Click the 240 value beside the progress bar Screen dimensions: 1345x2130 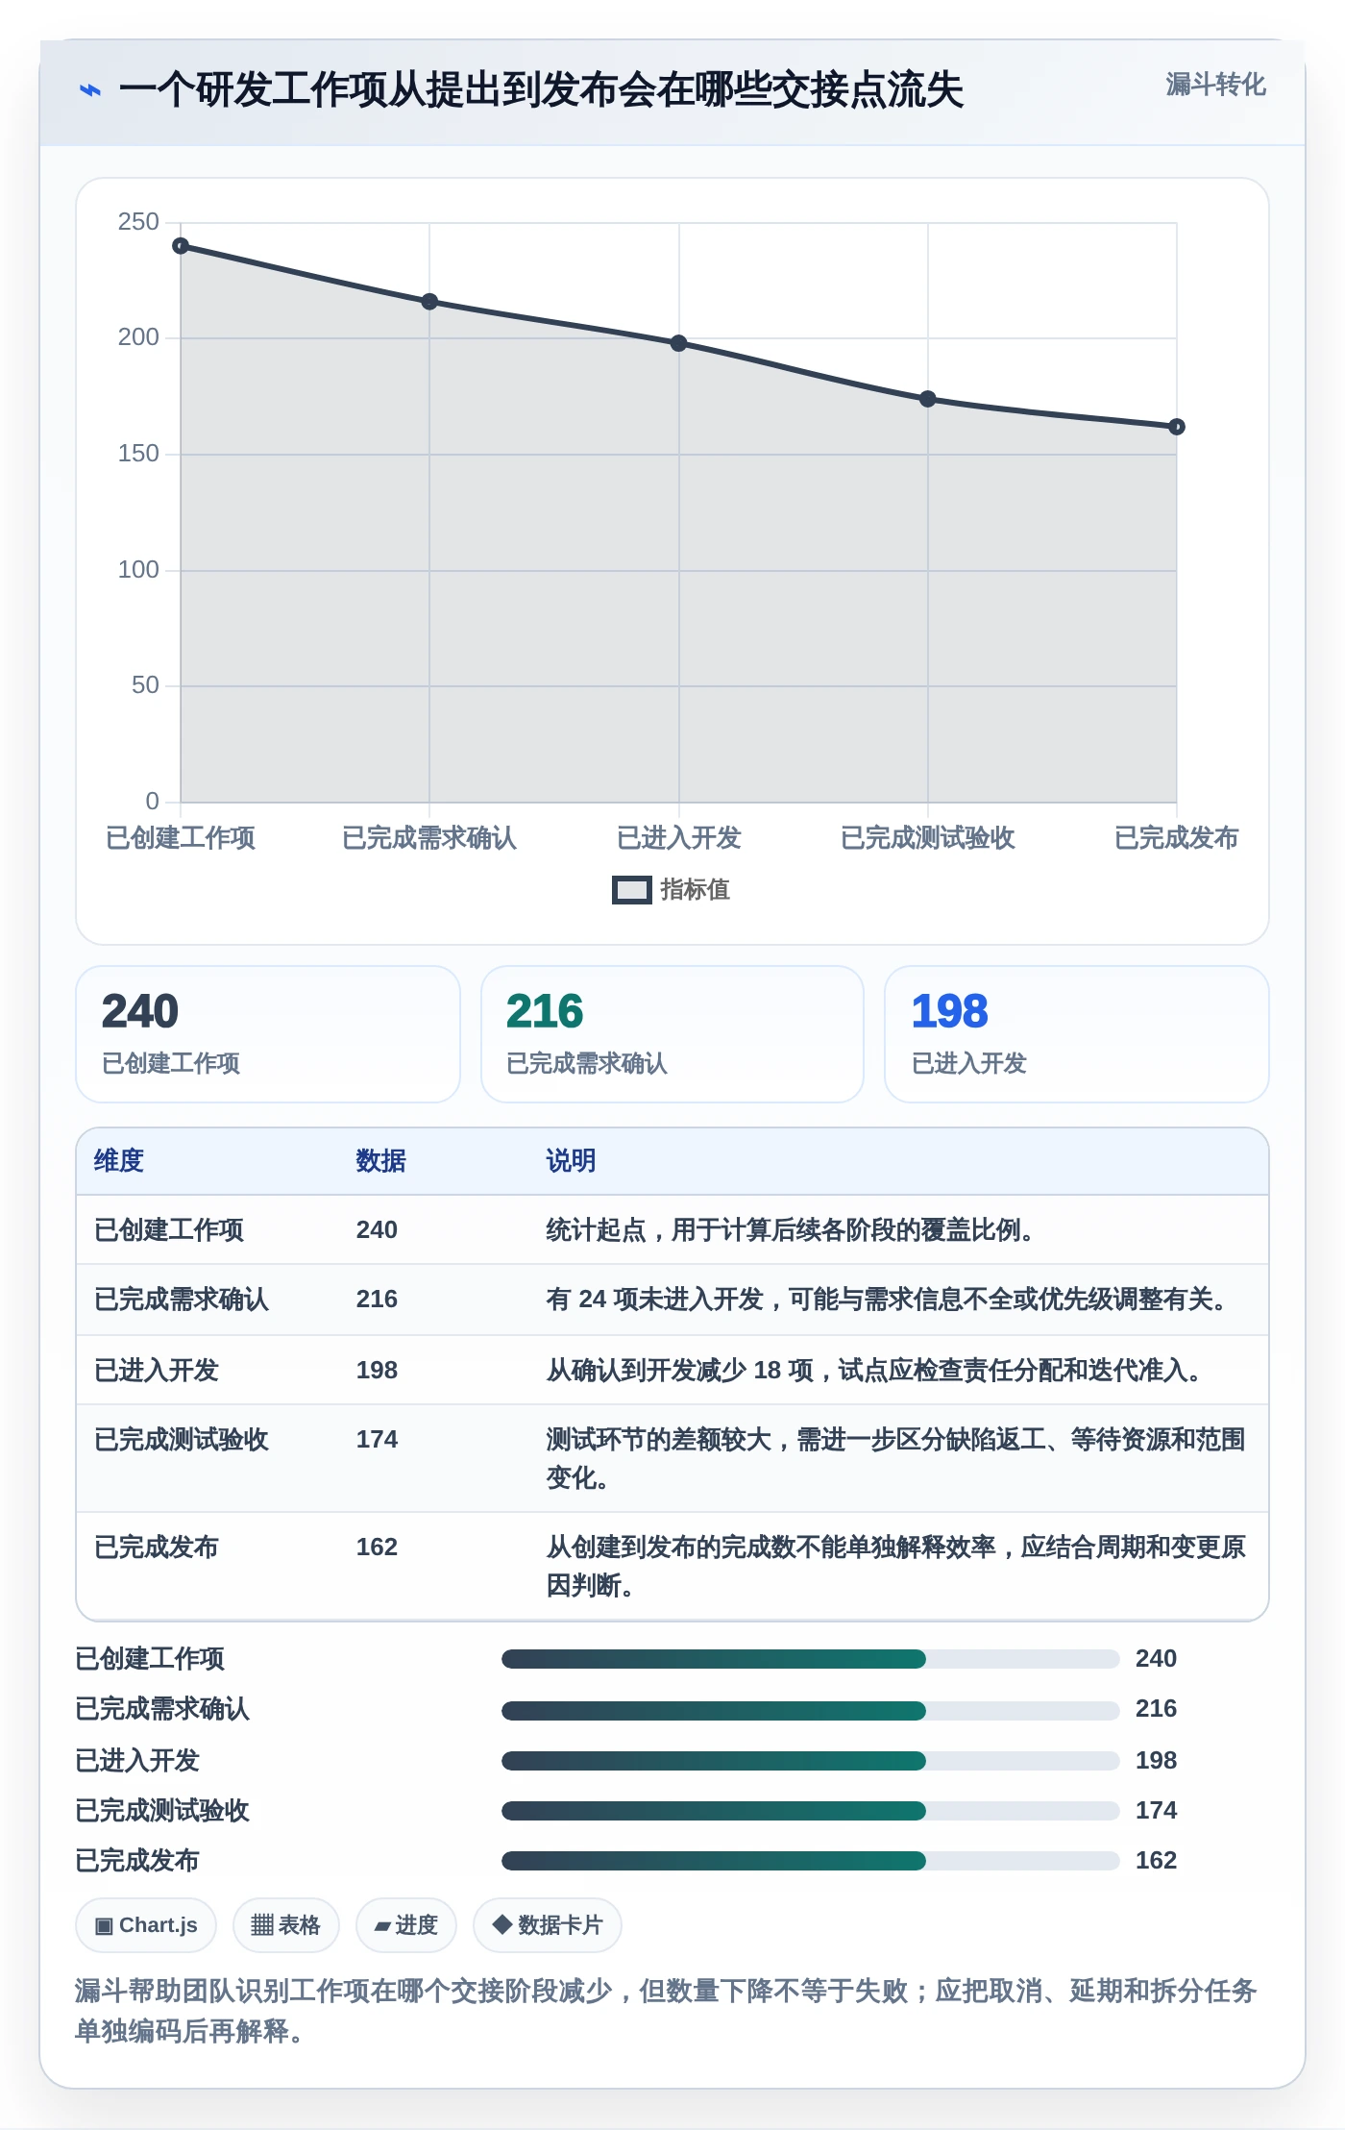(1156, 1659)
